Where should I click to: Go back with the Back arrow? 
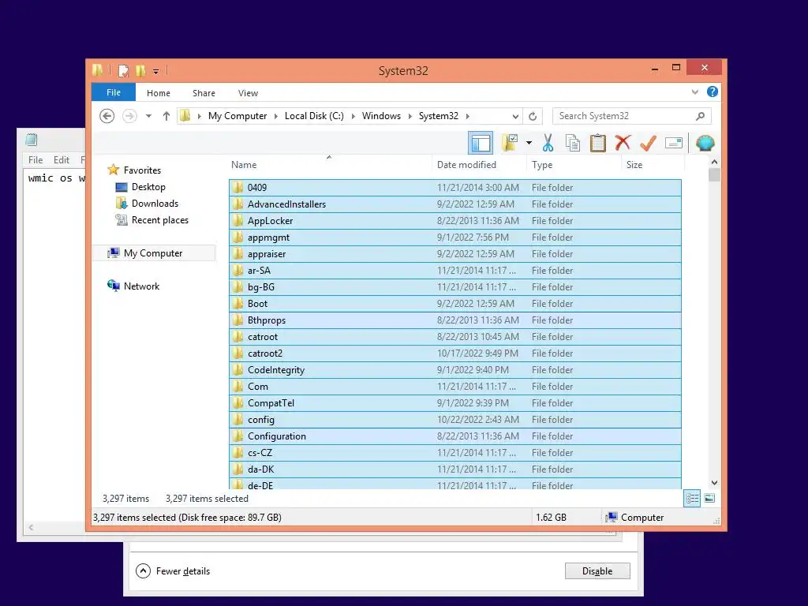(107, 116)
